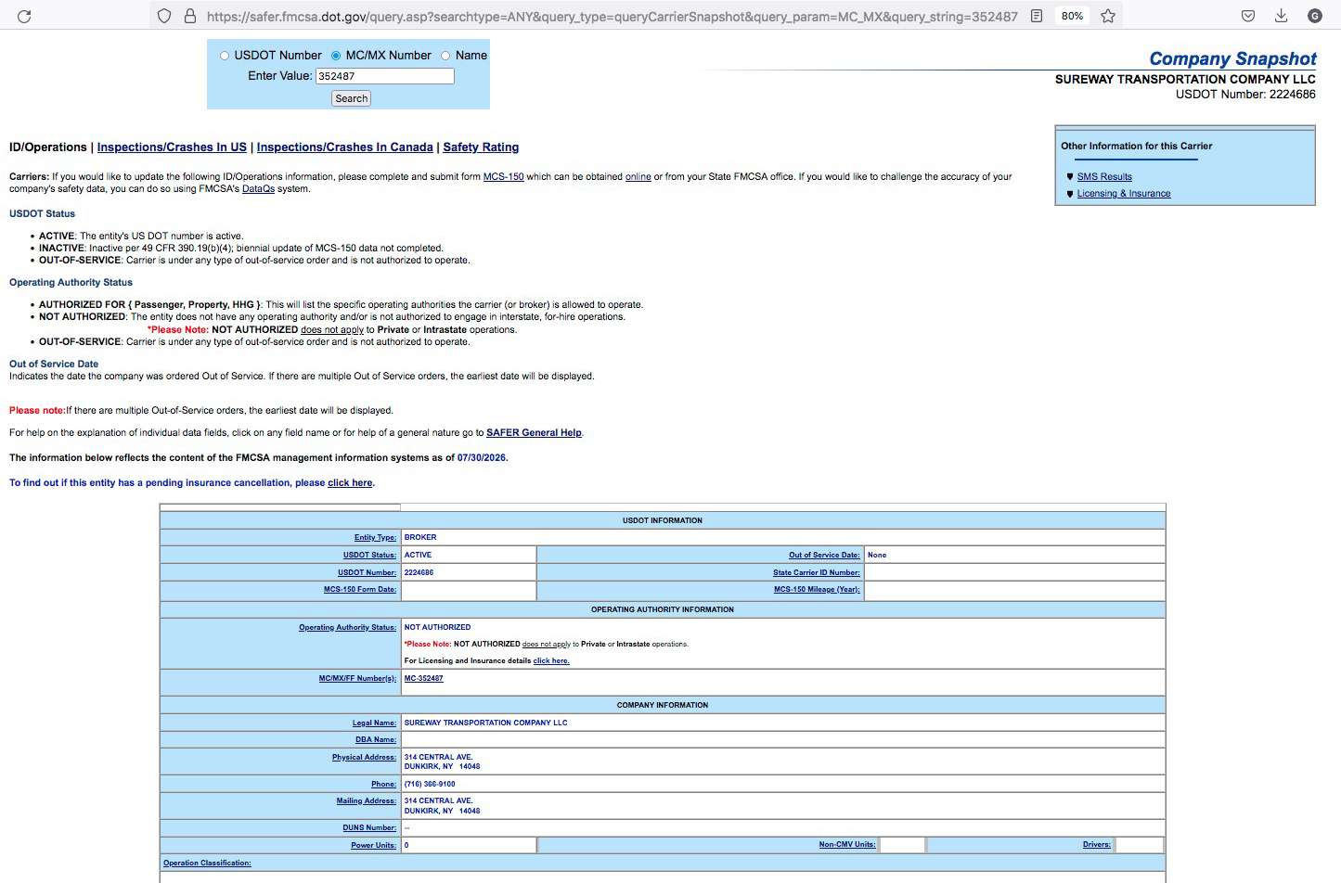Click the MC/MX/FF Number(s) label

tap(357, 679)
